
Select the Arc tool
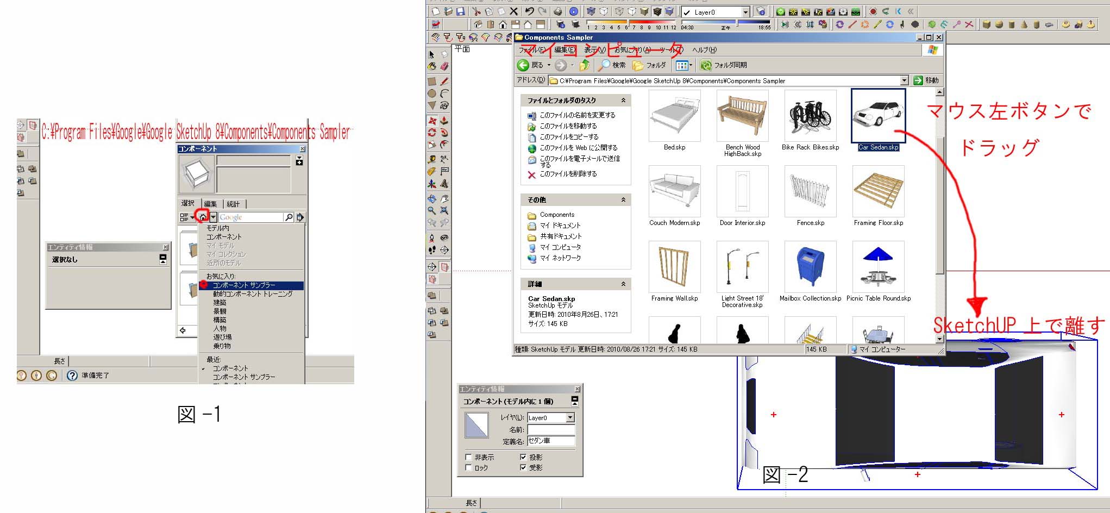pos(444,93)
